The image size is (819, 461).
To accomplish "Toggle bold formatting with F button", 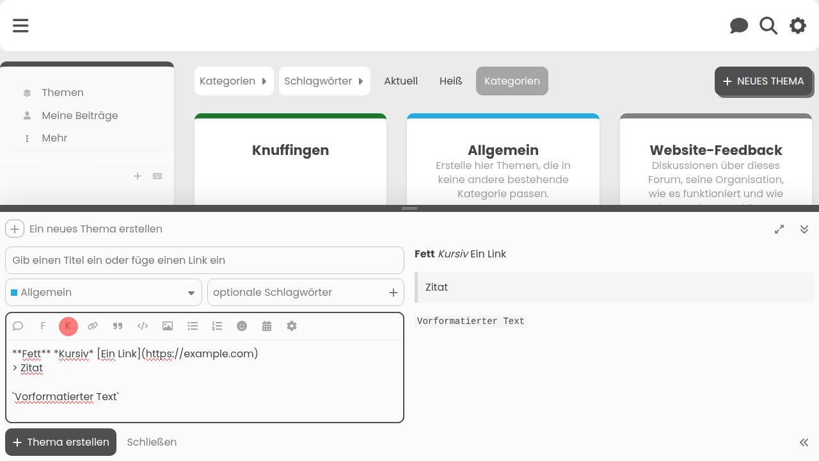I will click(x=43, y=326).
